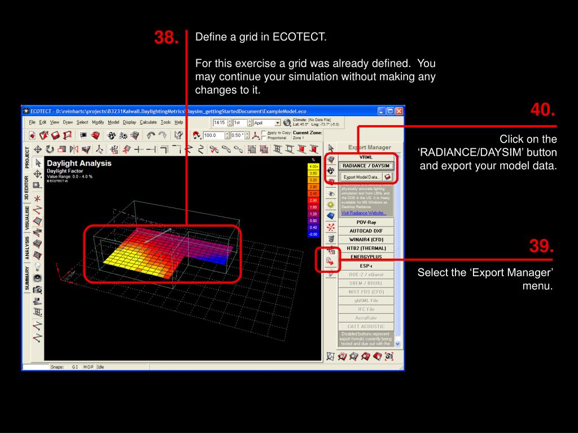This screenshot has height=433, width=578.
Task: Switch to the VISUALISE vertical tab
Action: 27,218
